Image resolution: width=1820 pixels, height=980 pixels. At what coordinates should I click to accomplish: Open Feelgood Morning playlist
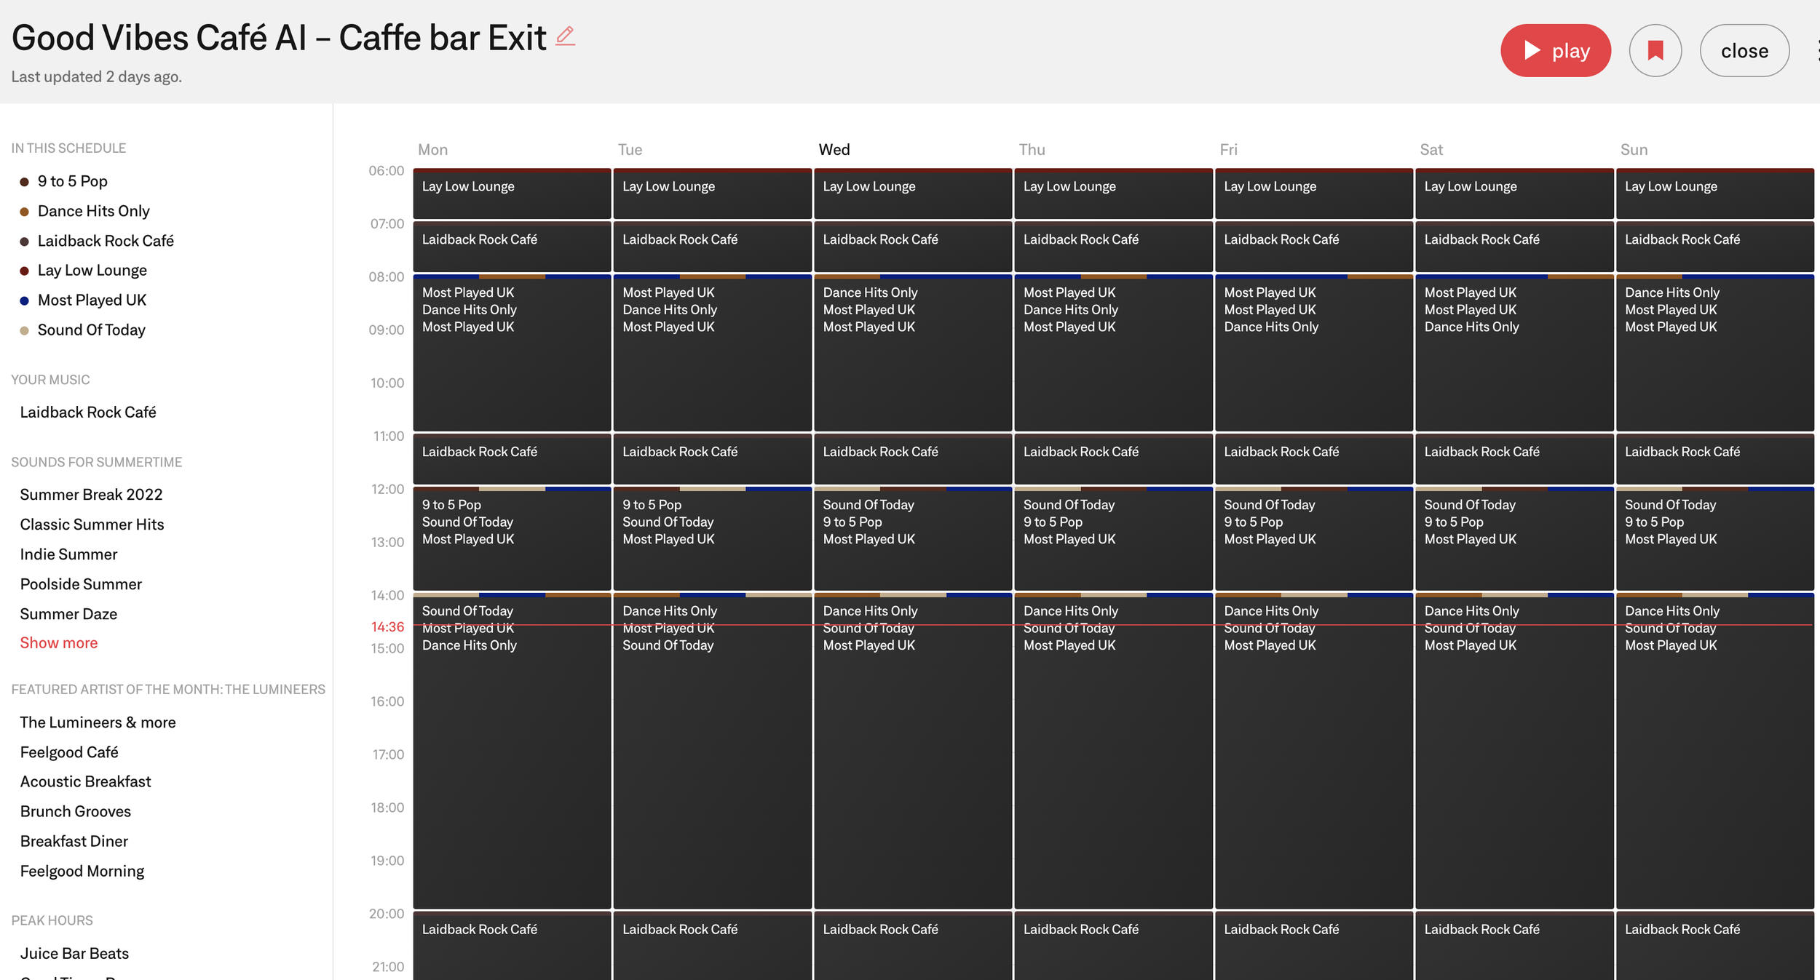pos(82,870)
